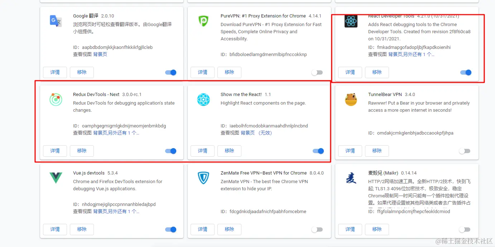Show 详情 for Show me the React!
495x247 pixels.
click(202, 151)
